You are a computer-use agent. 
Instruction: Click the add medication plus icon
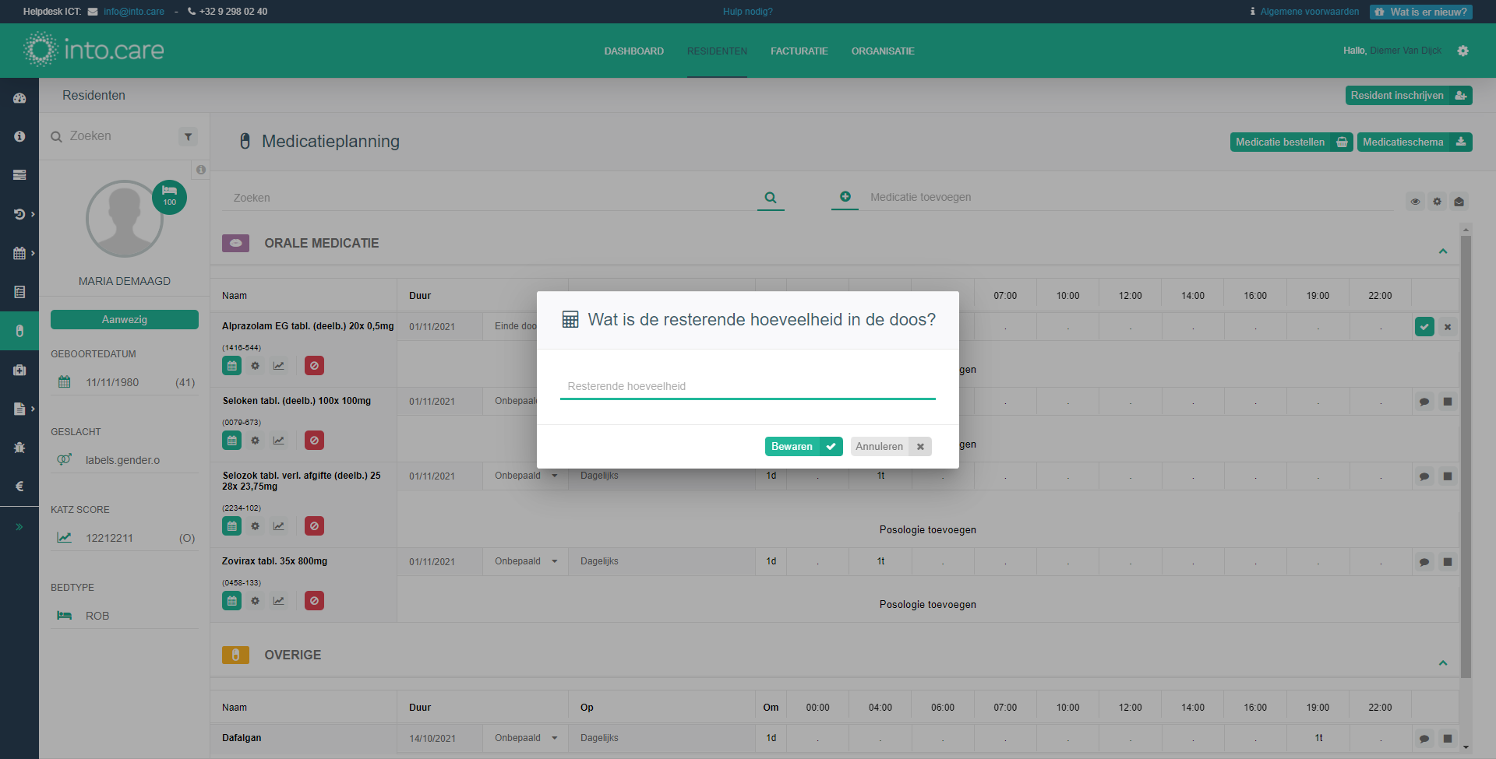[845, 197]
